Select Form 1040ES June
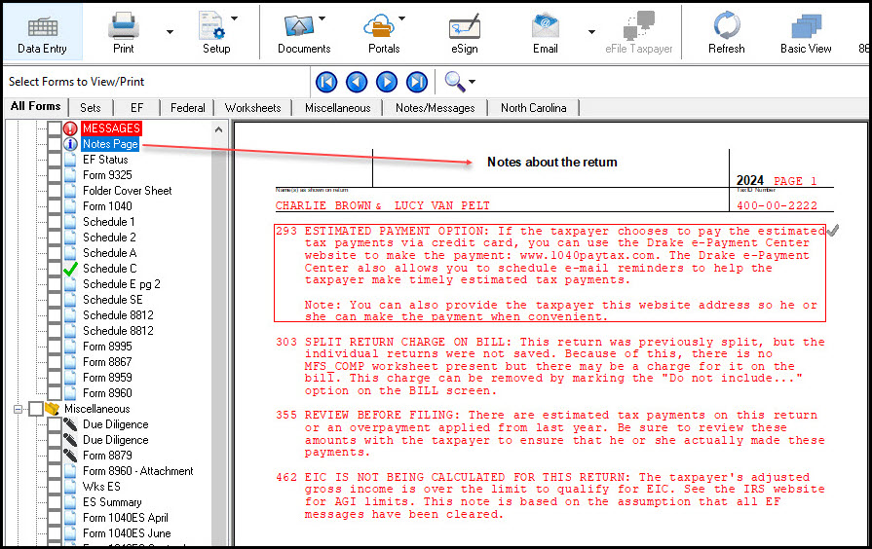Screen dimensions: 872x549 127,533
